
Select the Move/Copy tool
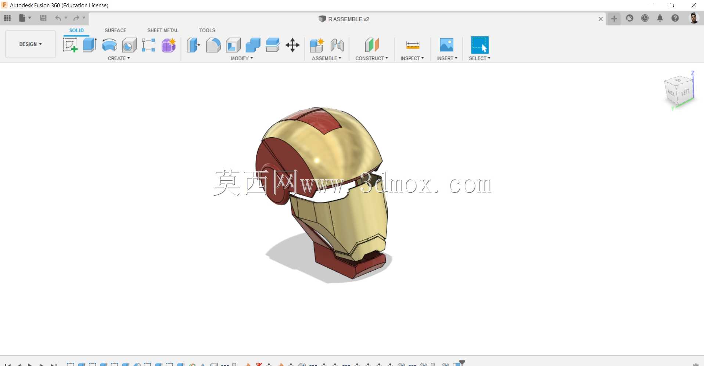pos(292,45)
